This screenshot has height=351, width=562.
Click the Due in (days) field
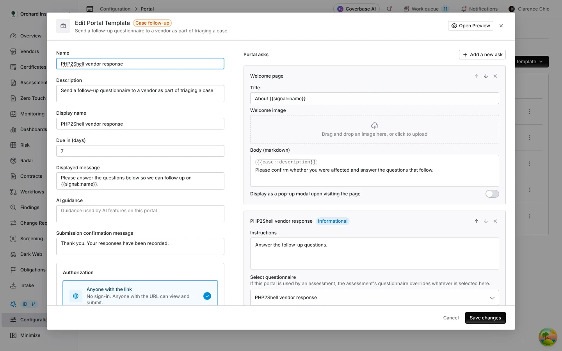coord(140,151)
